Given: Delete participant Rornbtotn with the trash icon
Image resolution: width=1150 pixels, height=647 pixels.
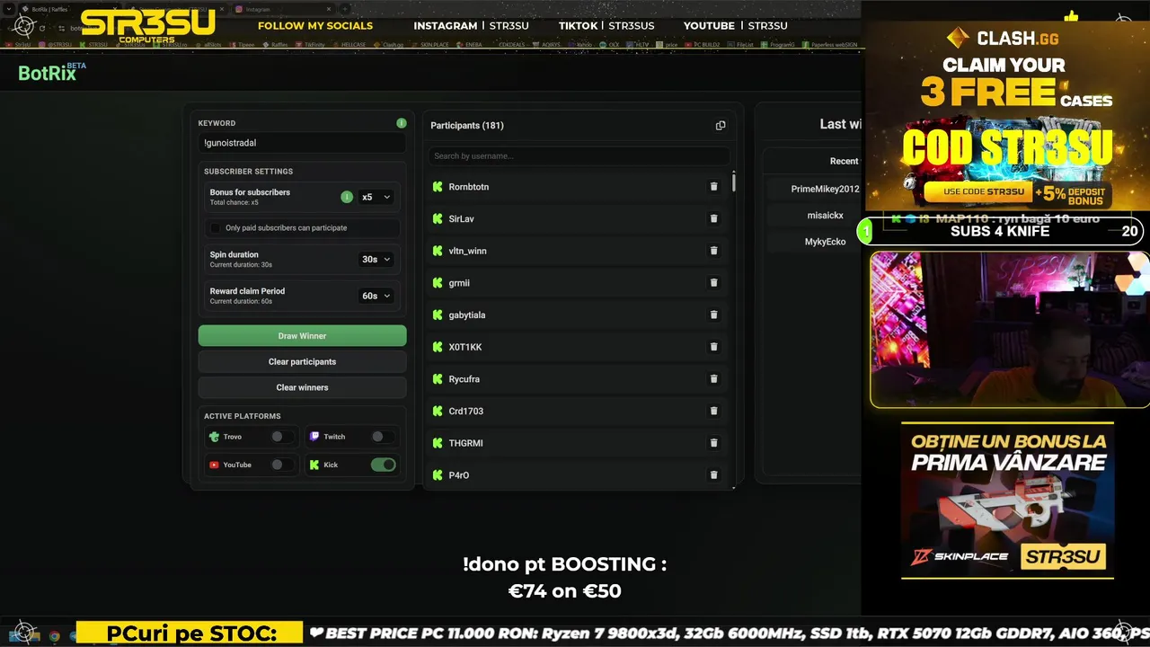Looking at the screenshot, I should point(714,187).
